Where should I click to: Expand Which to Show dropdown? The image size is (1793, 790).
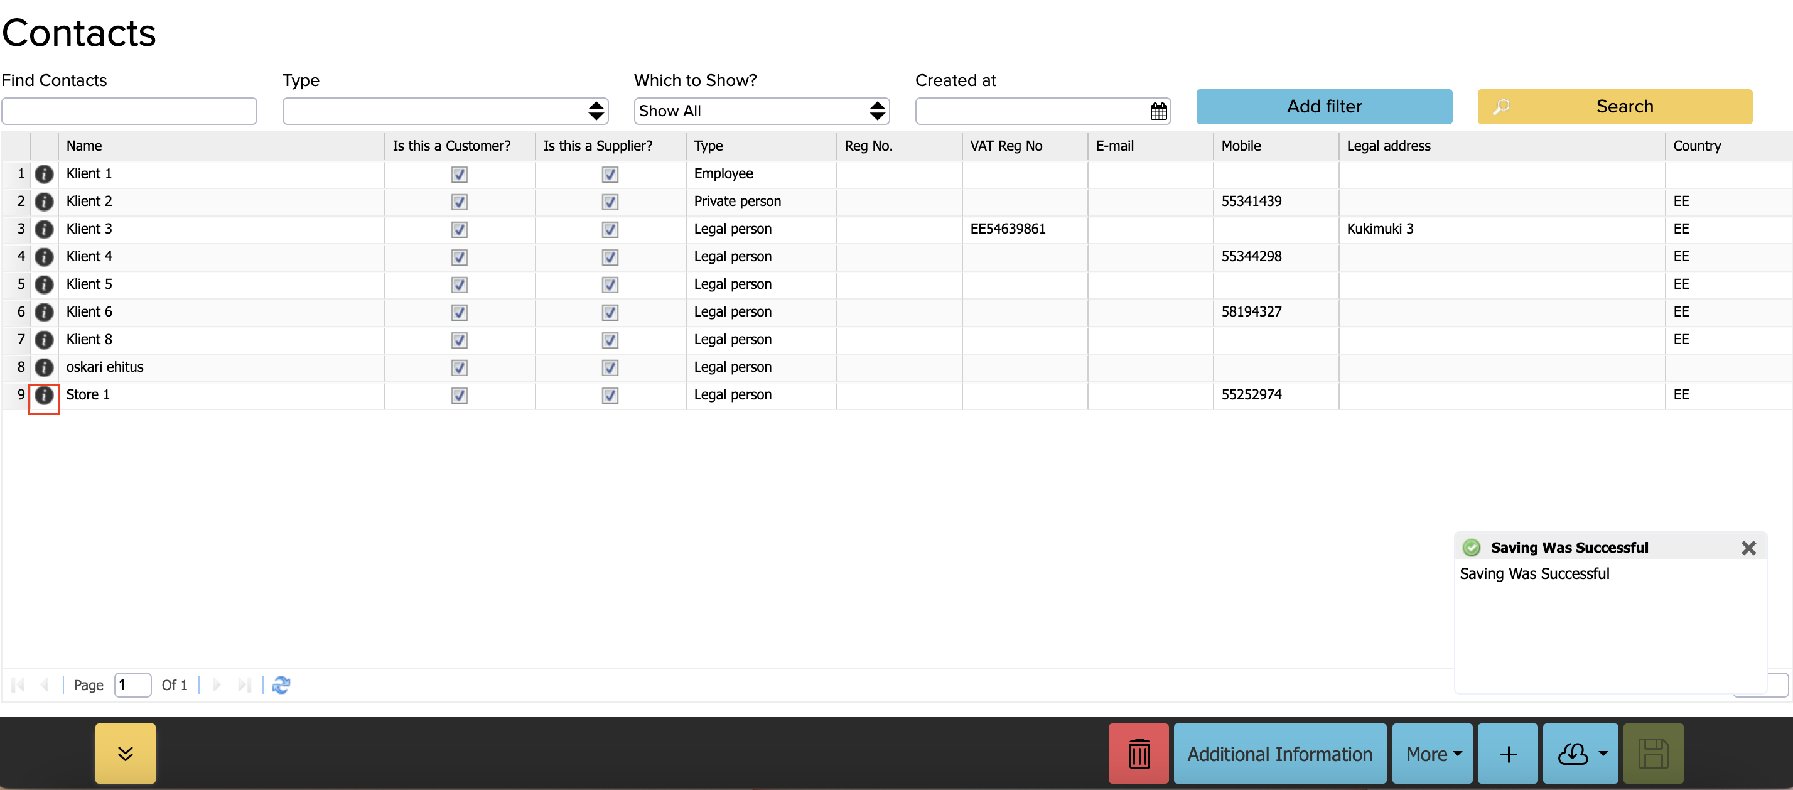coord(761,111)
